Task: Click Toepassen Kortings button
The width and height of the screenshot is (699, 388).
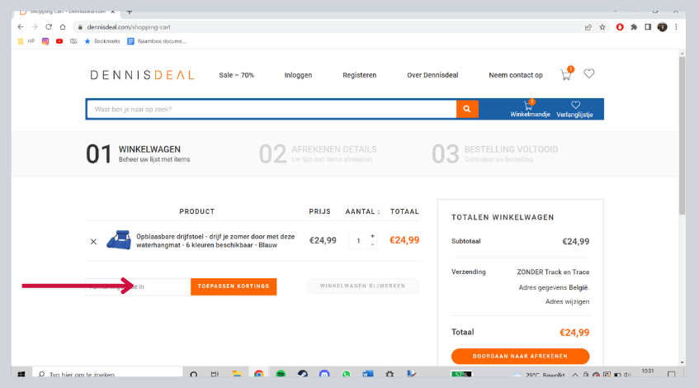Action: pos(234,286)
